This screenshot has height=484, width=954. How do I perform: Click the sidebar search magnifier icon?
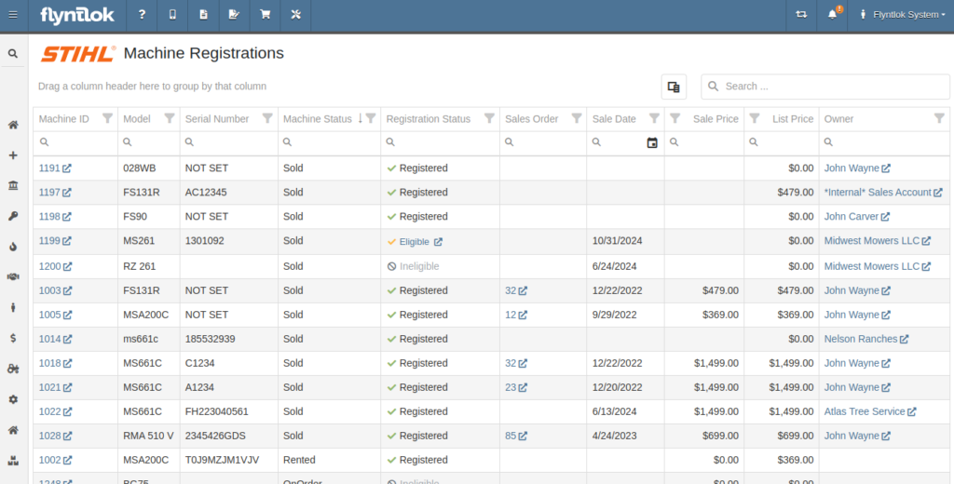13,53
